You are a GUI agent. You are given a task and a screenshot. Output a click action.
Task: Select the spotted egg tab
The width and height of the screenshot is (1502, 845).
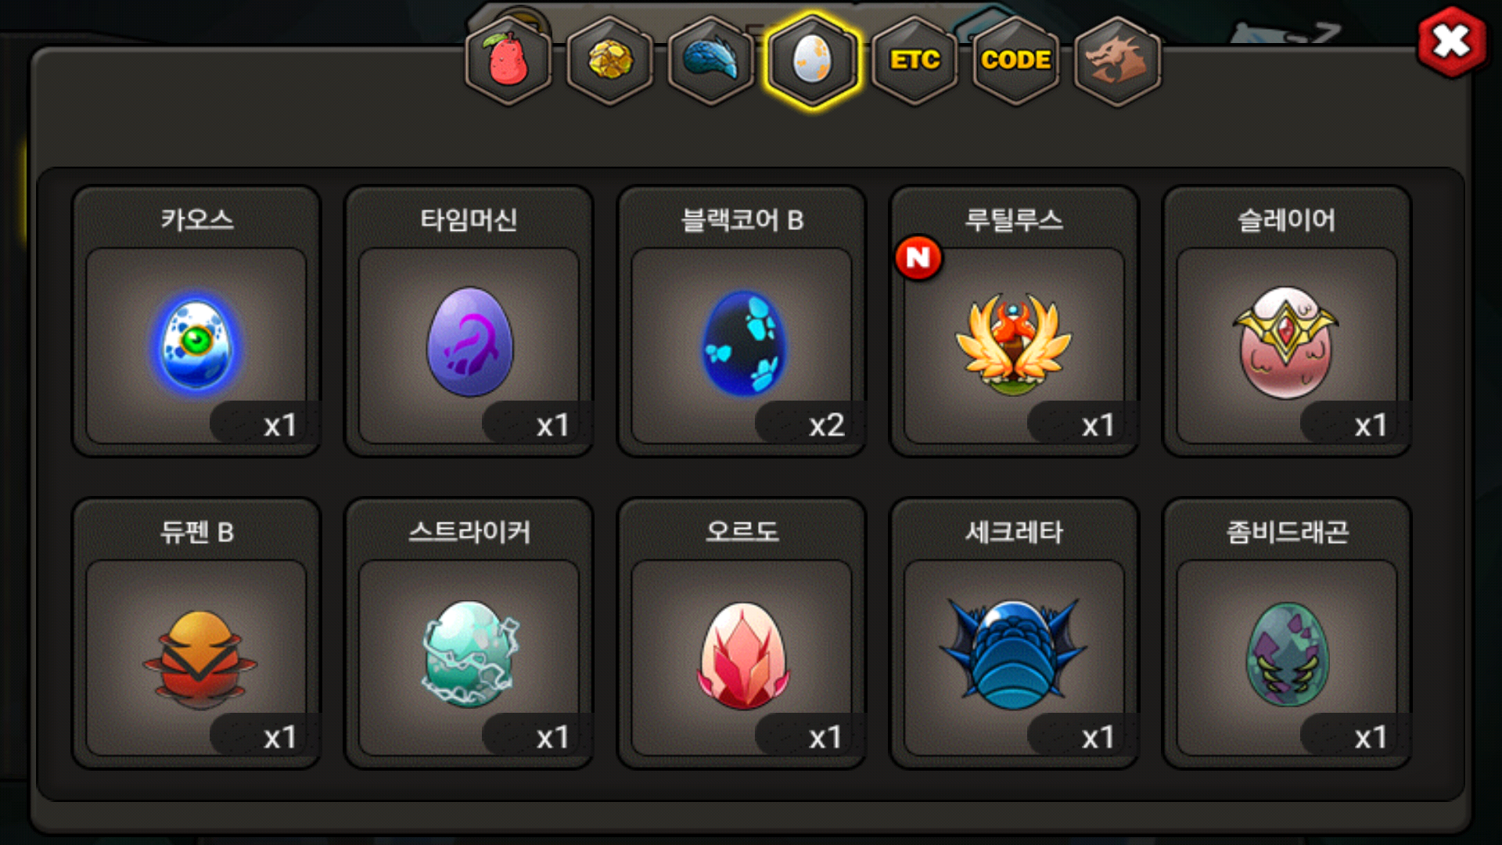[813, 60]
